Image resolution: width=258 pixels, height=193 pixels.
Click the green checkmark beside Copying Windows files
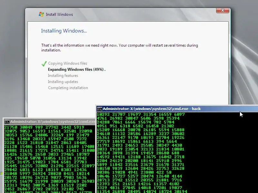click(x=44, y=64)
